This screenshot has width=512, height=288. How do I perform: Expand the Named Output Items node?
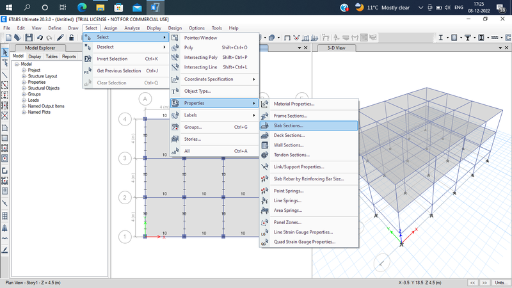click(x=24, y=106)
